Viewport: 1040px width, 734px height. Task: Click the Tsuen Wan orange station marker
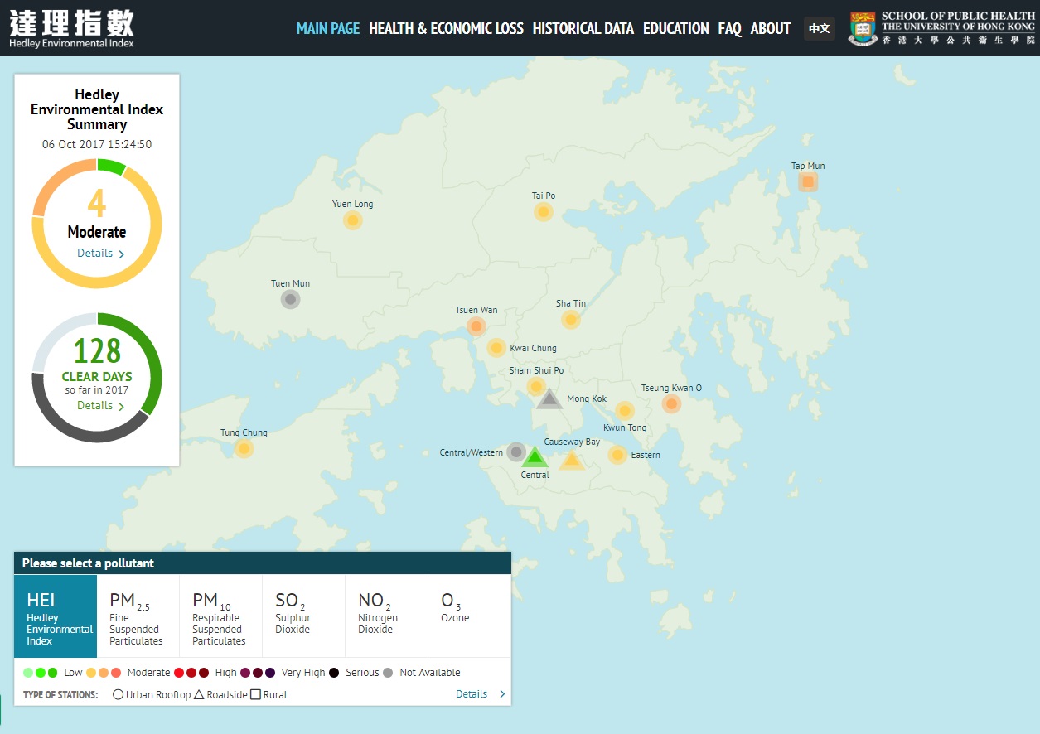[476, 326]
